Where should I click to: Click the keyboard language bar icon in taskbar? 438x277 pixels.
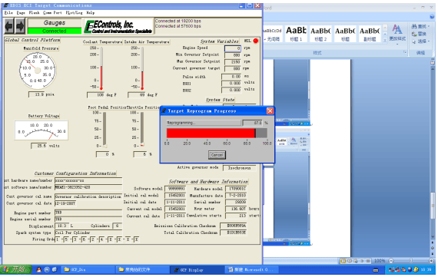click(x=376, y=270)
